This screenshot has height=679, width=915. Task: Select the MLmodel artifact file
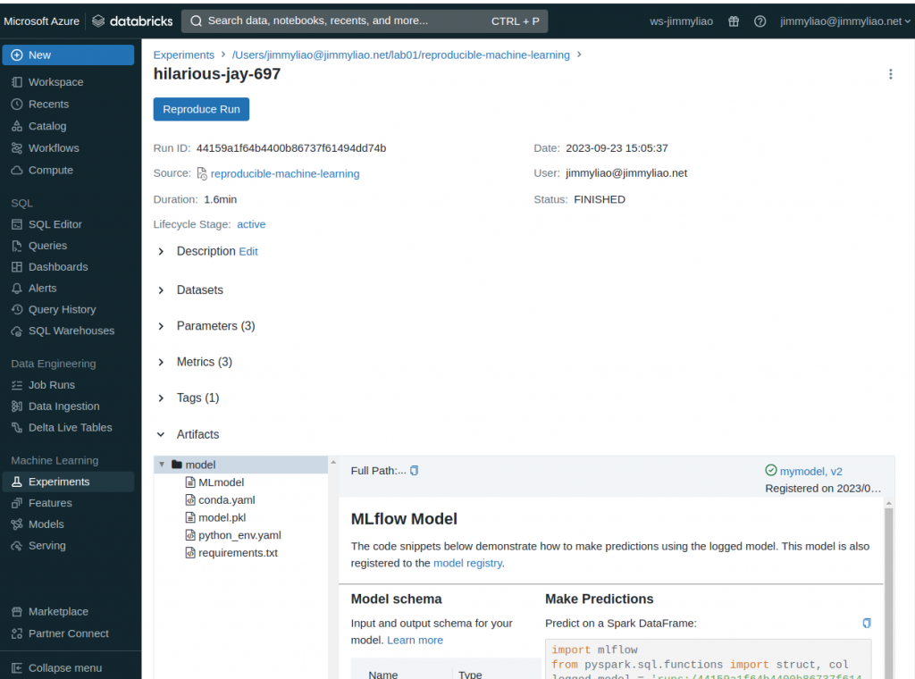click(221, 482)
